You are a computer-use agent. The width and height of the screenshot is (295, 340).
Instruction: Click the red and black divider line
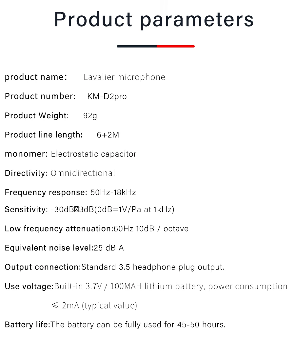[156, 46]
